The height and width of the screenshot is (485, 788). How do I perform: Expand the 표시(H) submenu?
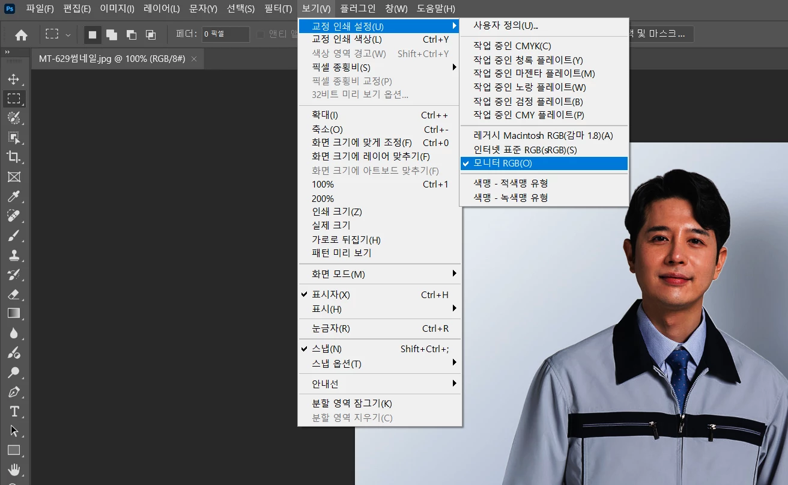click(380, 309)
